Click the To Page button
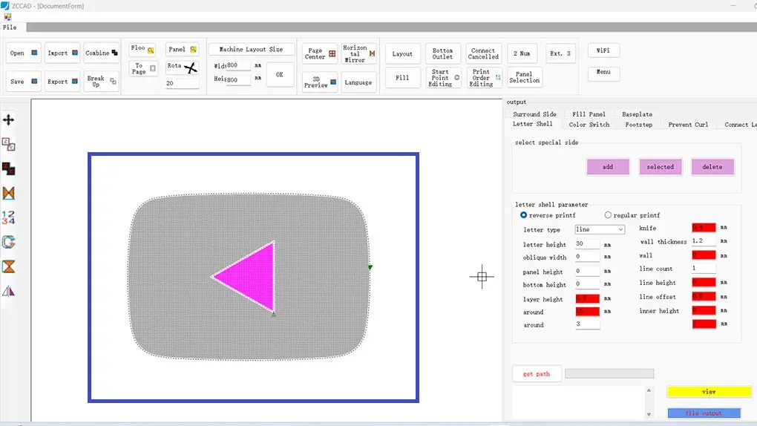Screen dimensions: 757x426 (x=142, y=68)
